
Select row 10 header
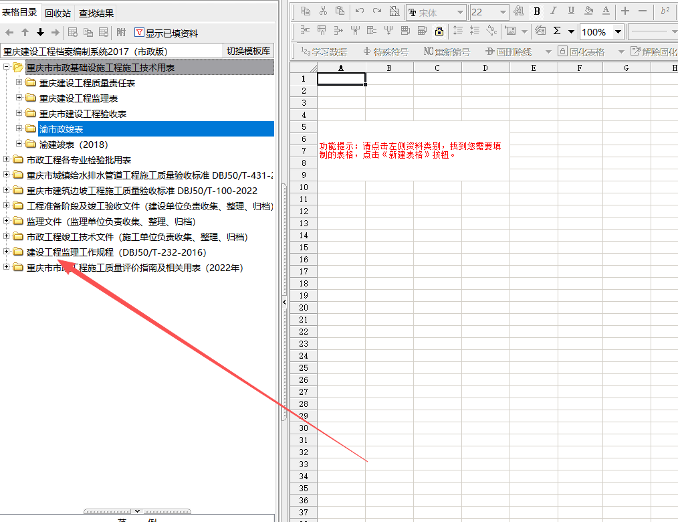click(x=304, y=187)
